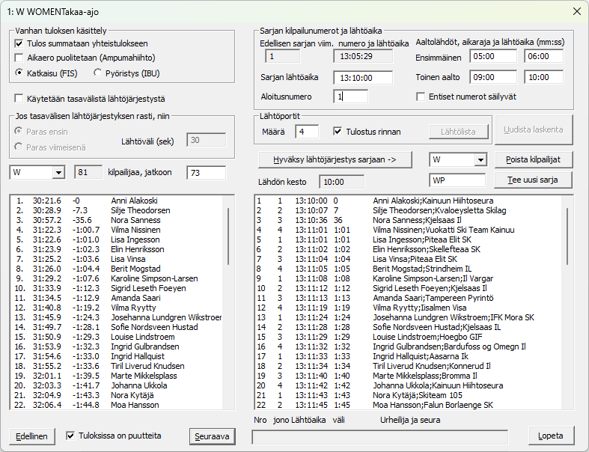Click the 'Edellinen' button
The height and width of the screenshot is (452, 589).
[x=32, y=436]
